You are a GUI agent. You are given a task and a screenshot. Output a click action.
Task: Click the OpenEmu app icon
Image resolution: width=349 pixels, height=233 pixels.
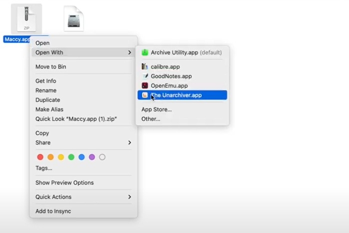coord(145,85)
